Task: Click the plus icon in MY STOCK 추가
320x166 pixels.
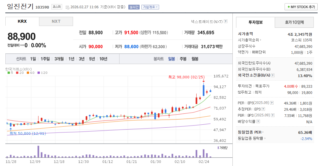Action: click(289, 7)
